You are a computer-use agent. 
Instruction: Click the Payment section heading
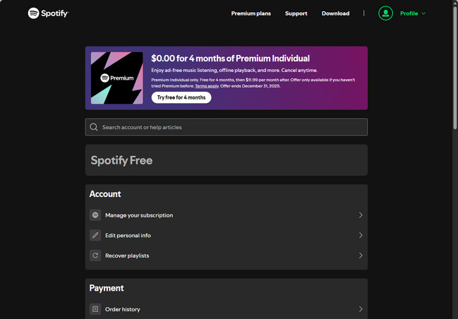click(107, 288)
